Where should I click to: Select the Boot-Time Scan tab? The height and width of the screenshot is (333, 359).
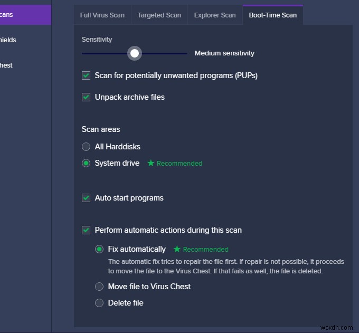[x=272, y=15]
